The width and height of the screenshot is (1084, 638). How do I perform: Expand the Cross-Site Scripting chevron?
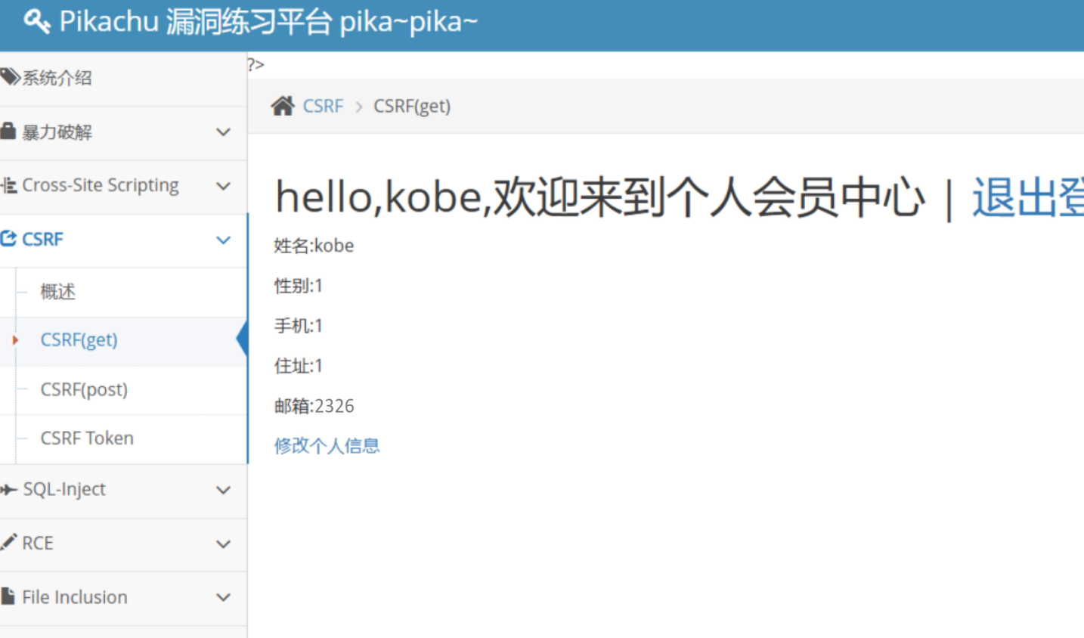tap(223, 186)
